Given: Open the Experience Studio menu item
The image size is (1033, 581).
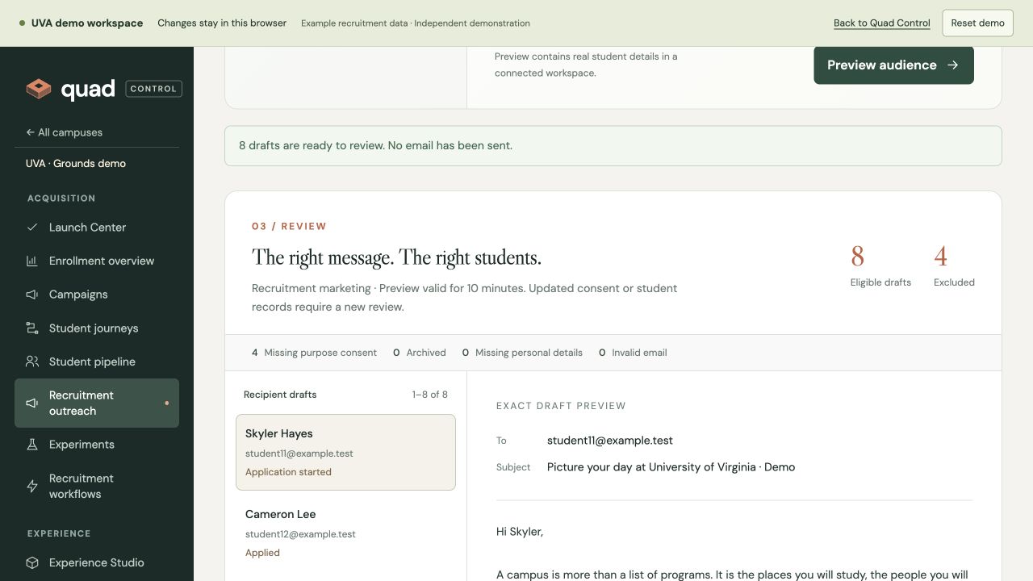Looking at the screenshot, I should point(97,562).
